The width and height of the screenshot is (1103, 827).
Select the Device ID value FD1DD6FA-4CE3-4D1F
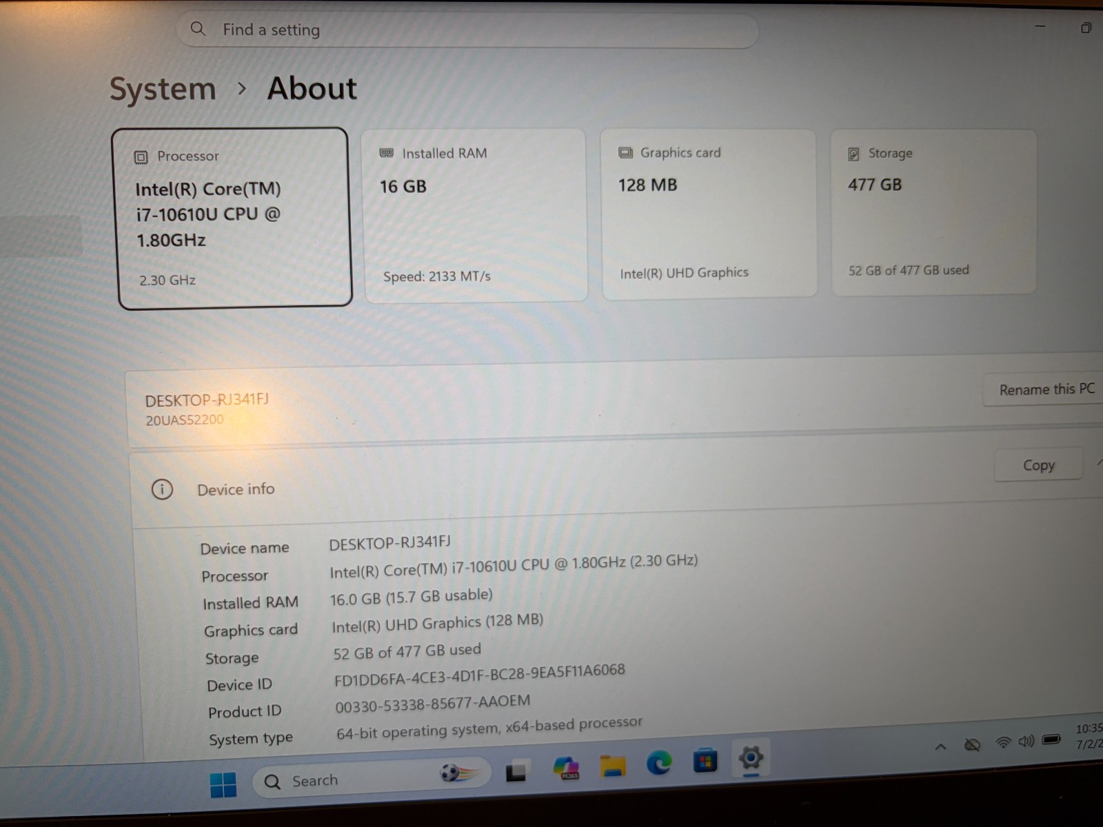click(x=480, y=675)
